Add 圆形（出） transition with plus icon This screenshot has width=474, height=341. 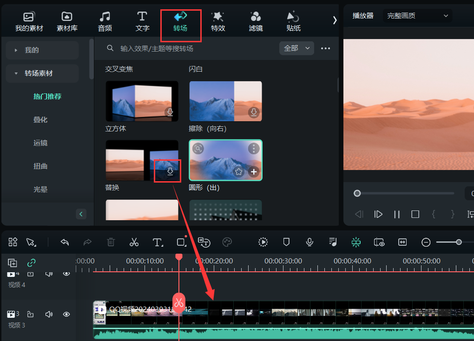254,172
